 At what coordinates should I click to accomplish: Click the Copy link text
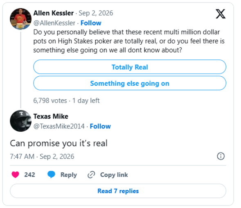[x=114, y=175]
